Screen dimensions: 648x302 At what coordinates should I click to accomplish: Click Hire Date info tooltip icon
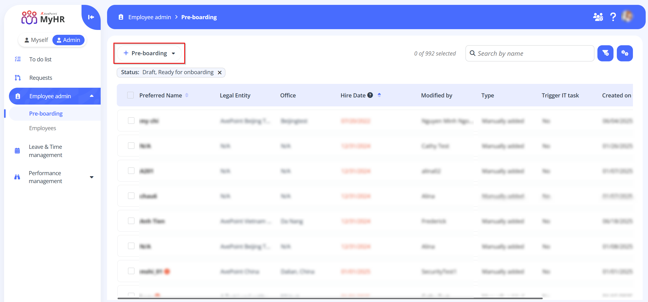point(370,95)
